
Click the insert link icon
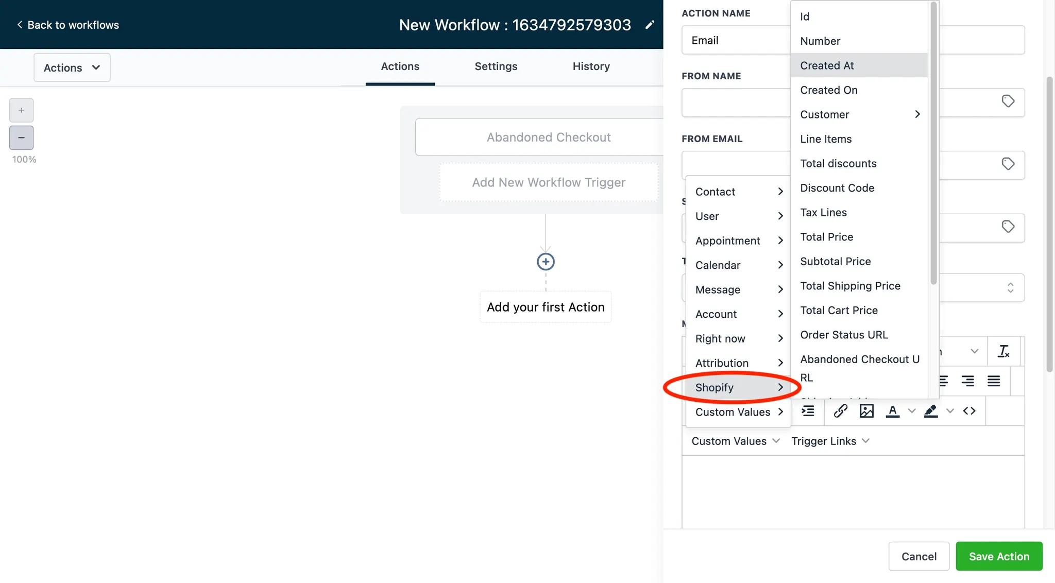840,411
